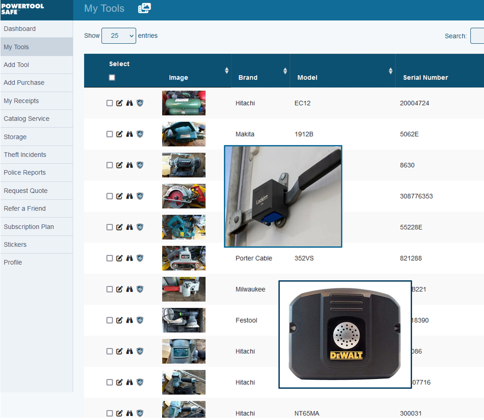
Task: Open the Subscription Plan page link
Action: coord(29,227)
